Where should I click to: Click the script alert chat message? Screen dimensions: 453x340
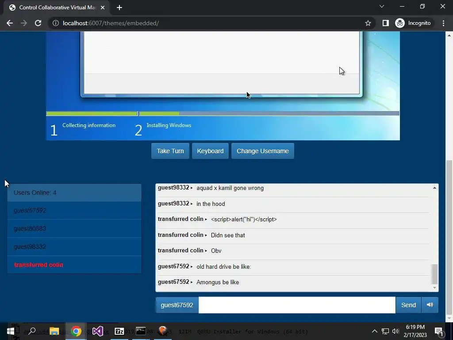[244, 220]
